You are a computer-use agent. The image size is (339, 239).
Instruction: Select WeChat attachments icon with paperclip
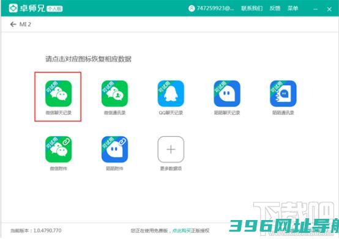[58, 149]
